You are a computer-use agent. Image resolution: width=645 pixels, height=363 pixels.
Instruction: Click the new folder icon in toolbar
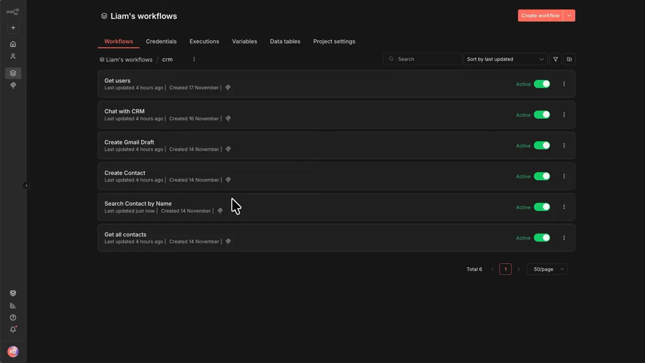569,59
